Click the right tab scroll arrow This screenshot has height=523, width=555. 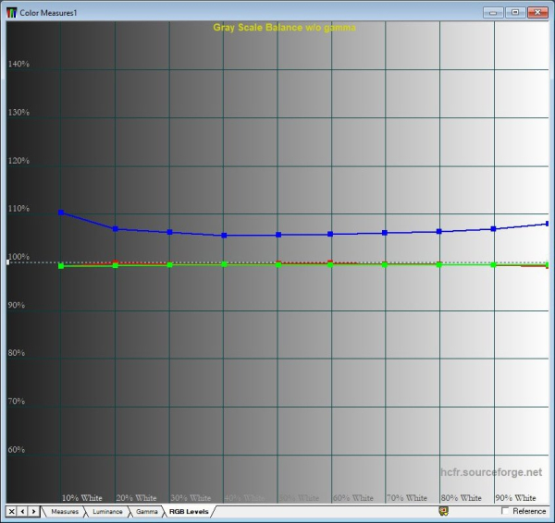pos(33,511)
